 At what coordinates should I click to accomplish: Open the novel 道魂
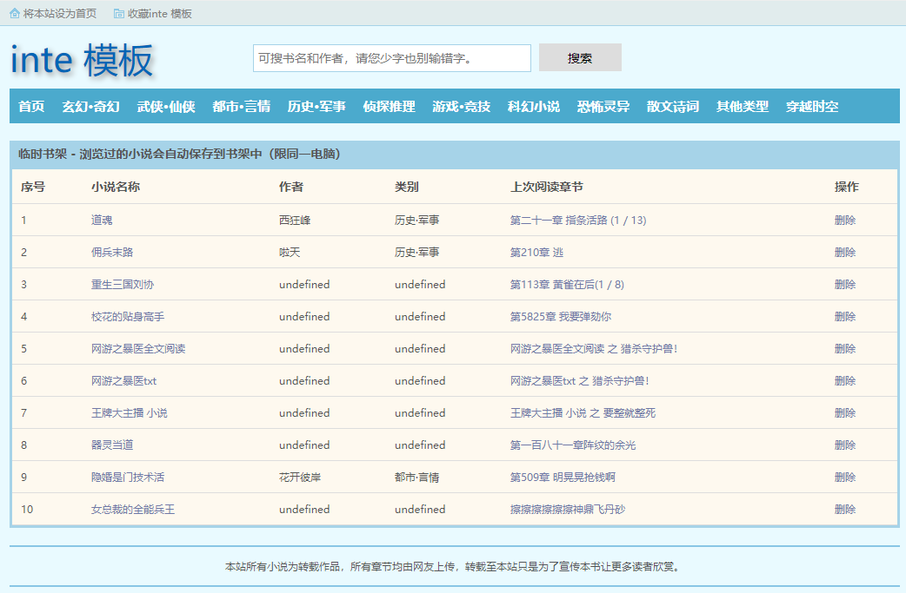point(102,221)
